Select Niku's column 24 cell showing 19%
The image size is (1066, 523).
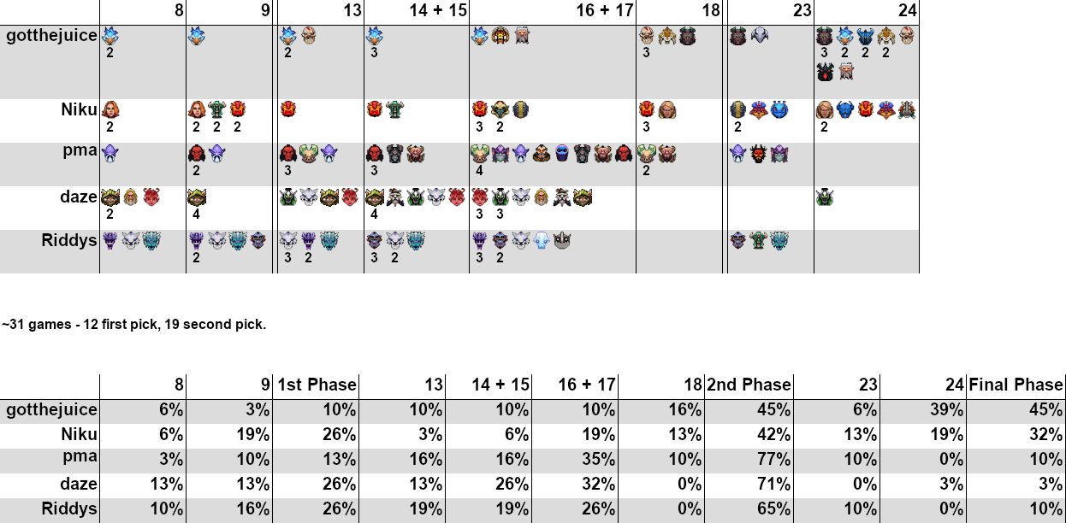point(923,434)
